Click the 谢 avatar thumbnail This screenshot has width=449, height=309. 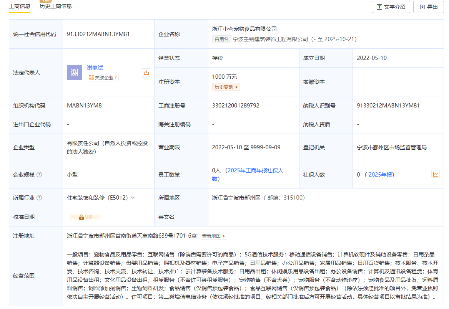(75, 73)
